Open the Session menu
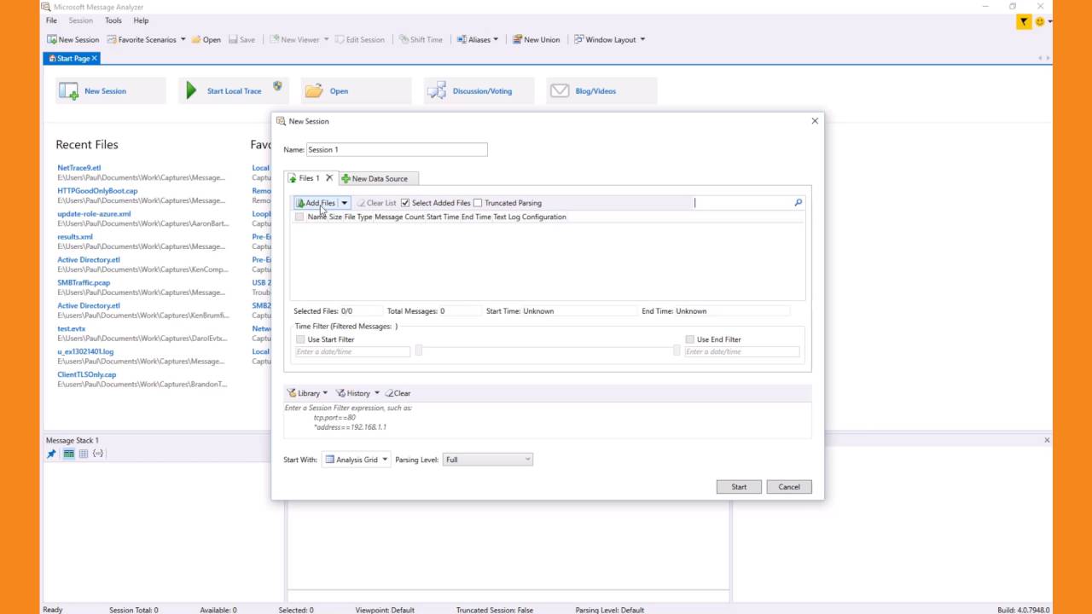1092x614 pixels. click(x=81, y=20)
